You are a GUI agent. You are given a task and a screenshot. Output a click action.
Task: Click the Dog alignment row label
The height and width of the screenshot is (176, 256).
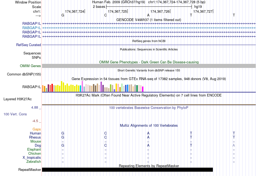(x=38, y=146)
